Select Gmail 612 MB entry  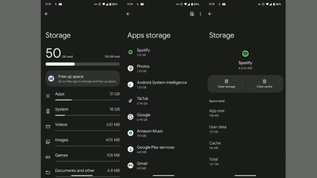pos(163,166)
